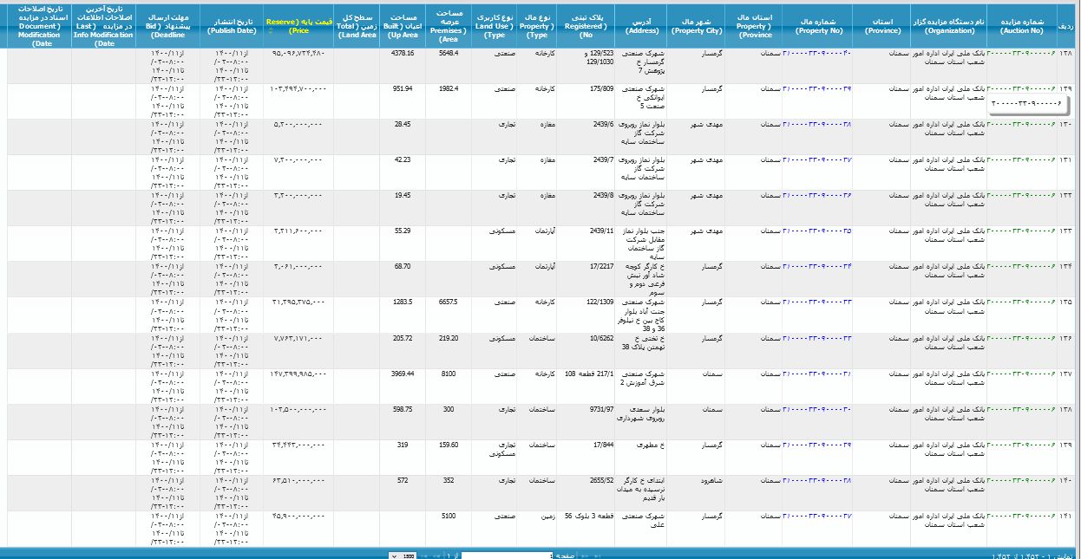Viewport: 1081px width, 559px height.
Task: Go to the first page in pager
Action: pyautogui.click(x=597, y=555)
